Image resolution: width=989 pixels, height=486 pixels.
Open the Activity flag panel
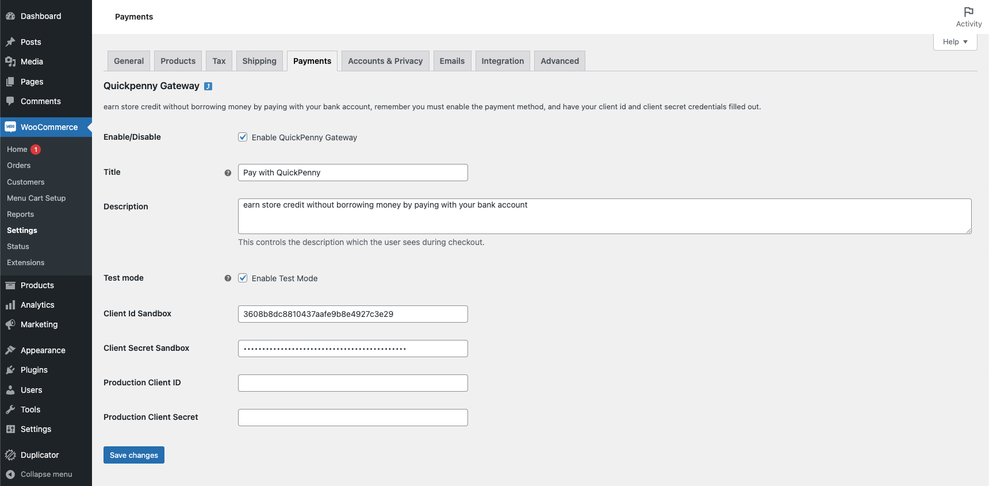pos(969,17)
